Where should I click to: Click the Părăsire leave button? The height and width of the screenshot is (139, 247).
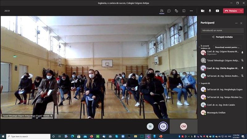[x=231, y=11]
